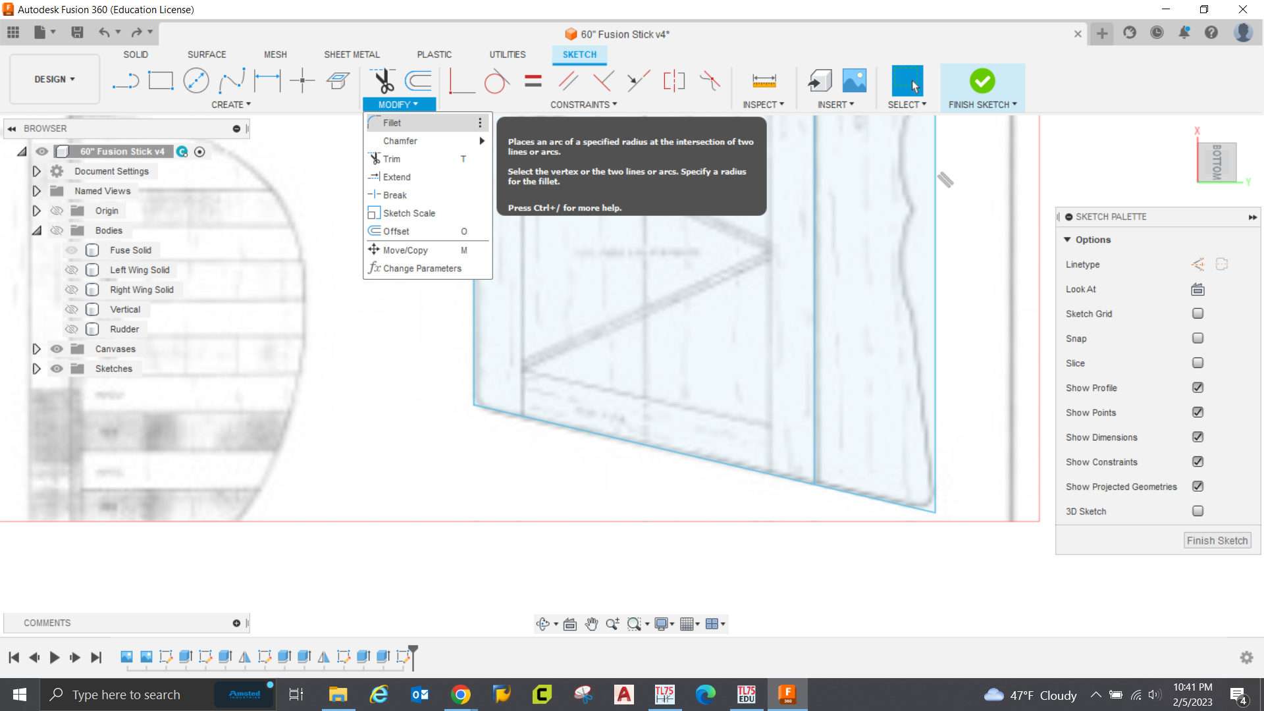Switch to the SURFACE tab
1264x711 pixels.
pyautogui.click(x=207, y=55)
